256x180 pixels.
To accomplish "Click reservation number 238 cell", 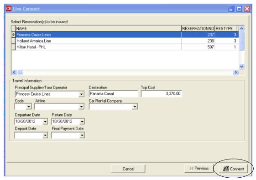I will coord(198,41).
